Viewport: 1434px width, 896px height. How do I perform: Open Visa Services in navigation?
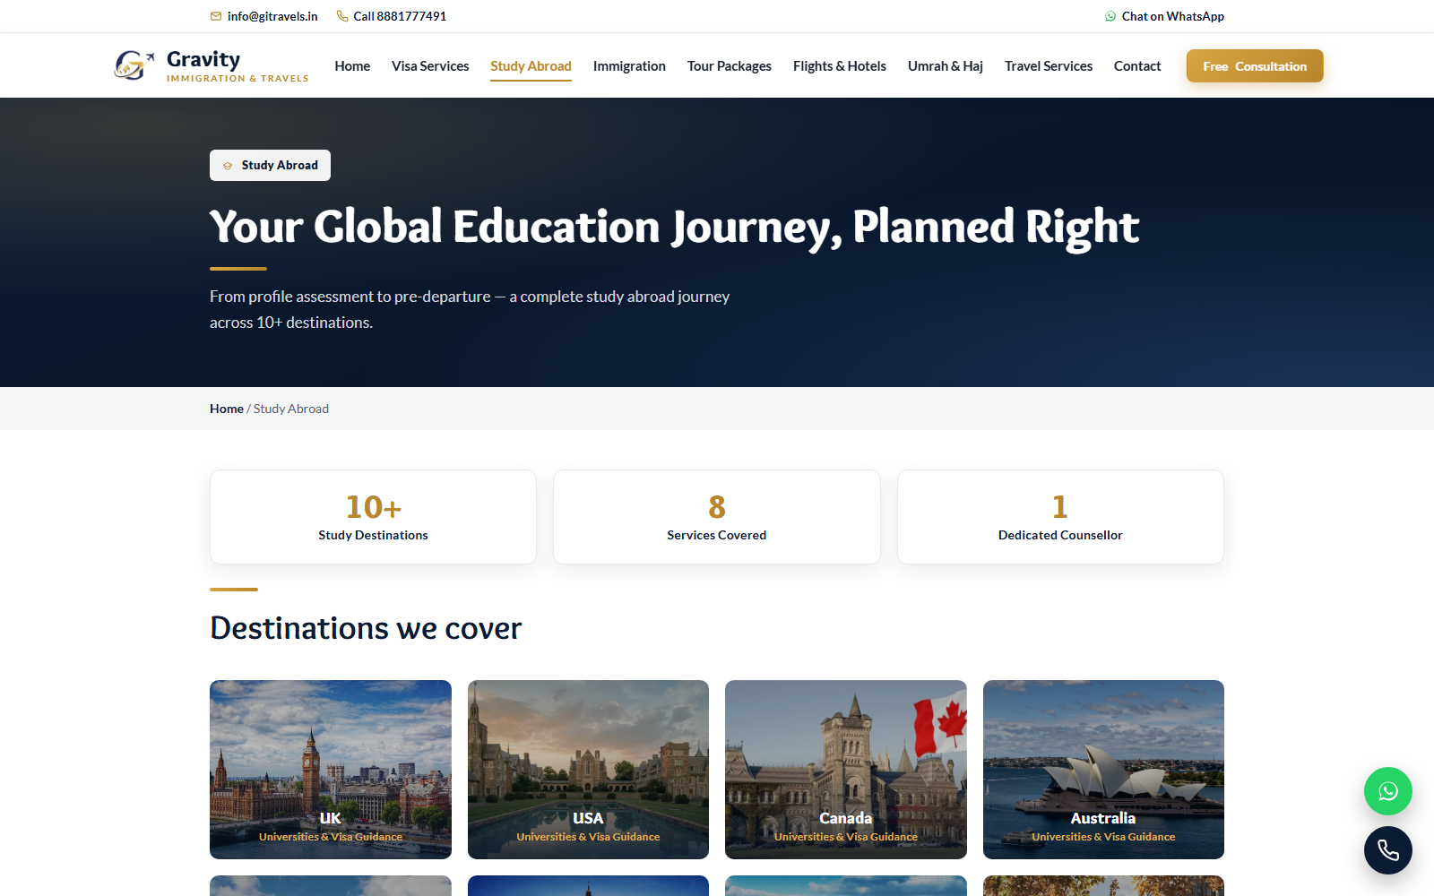point(430,66)
